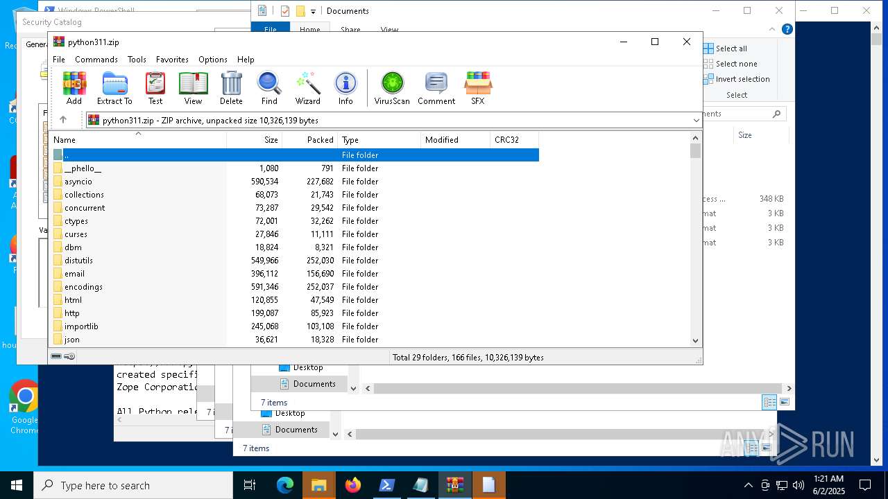The width and height of the screenshot is (888, 499).
Task: Select the email folder row
Action: pyautogui.click(x=295, y=274)
